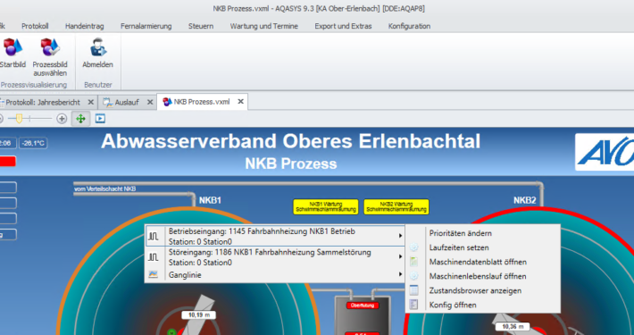Choose Konfig öffnen in the context menu

click(453, 305)
